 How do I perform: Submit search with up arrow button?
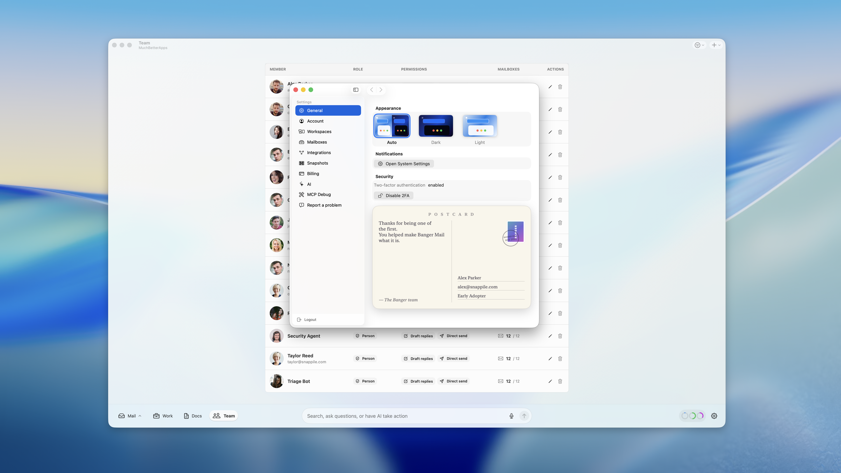tap(524, 416)
